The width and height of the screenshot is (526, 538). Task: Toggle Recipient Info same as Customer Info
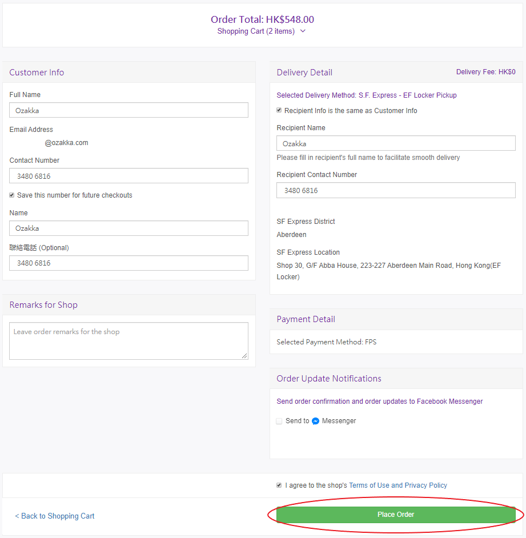click(x=279, y=111)
